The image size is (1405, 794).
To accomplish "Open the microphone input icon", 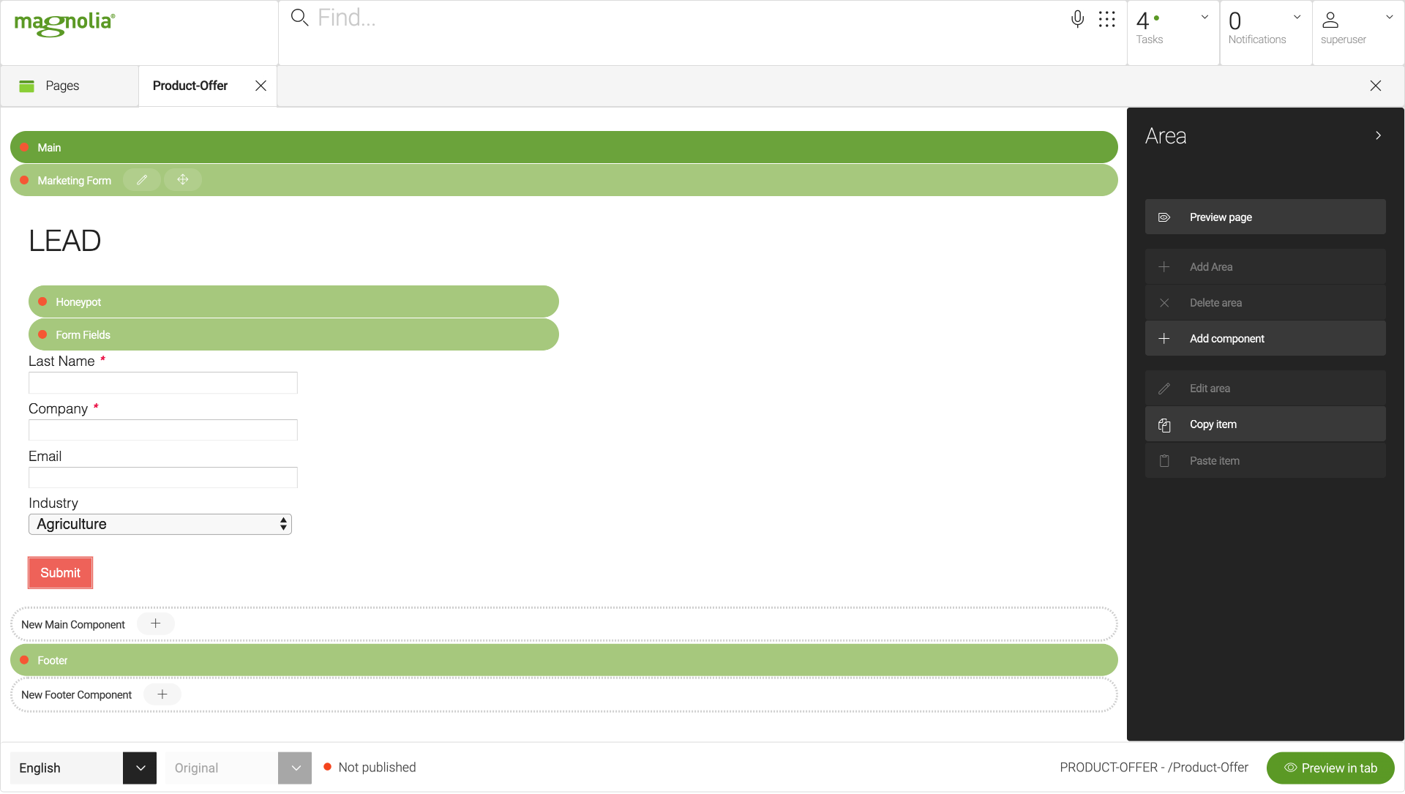I will click(x=1078, y=19).
